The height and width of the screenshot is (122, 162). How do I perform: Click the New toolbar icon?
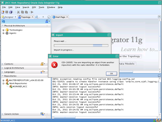tap(3, 12)
